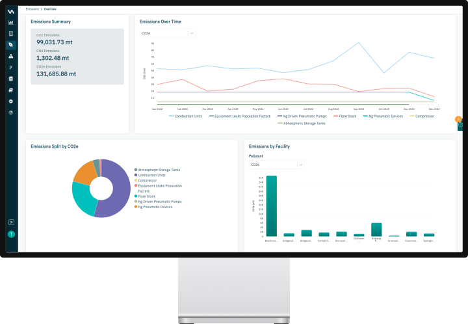Toggle Ng Driven Pneumatic Pumps line legend
The width and height of the screenshot is (468, 324).
[x=302, y=116]
